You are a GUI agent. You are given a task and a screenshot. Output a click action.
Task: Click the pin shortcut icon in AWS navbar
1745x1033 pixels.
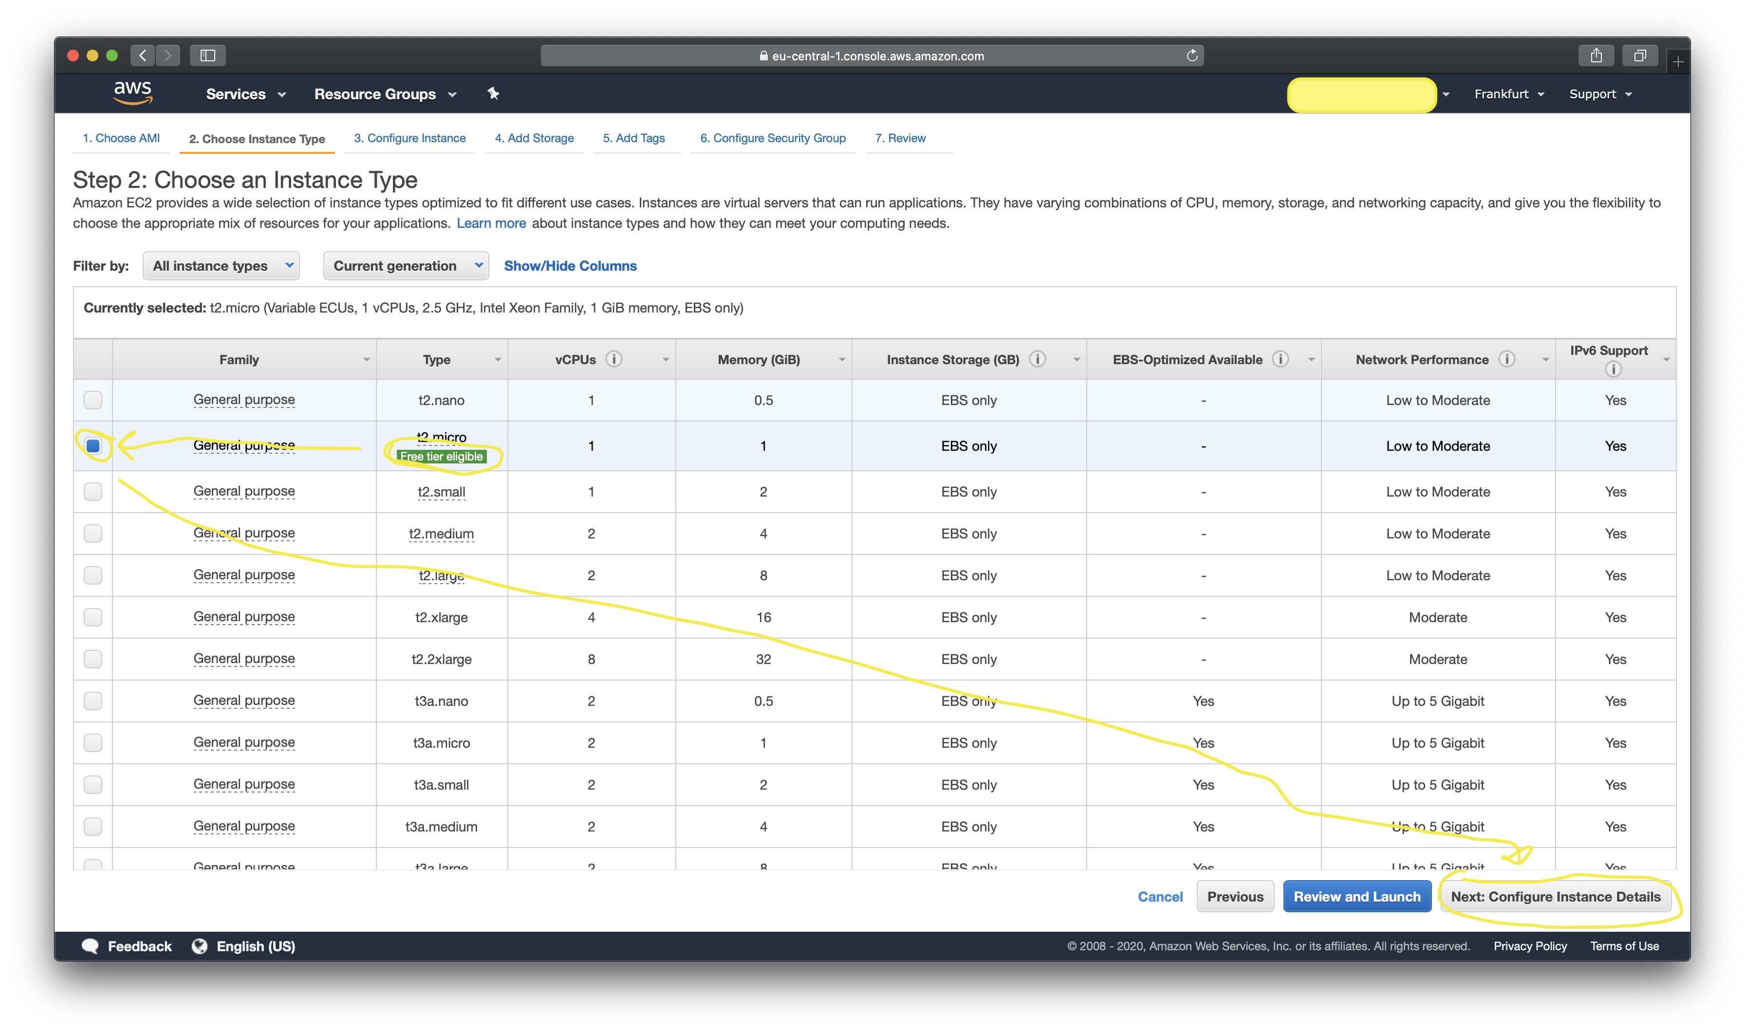(494, 93)
